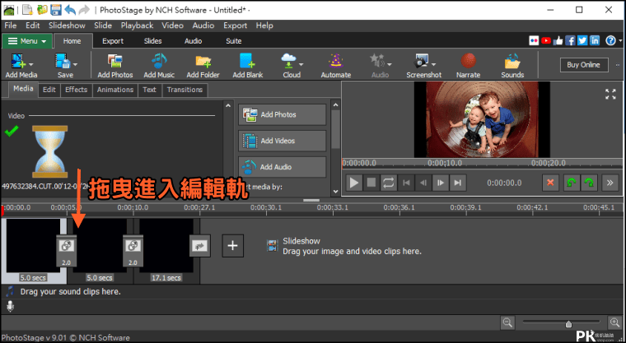Open the green Menu dropdown

coord(26,41)
